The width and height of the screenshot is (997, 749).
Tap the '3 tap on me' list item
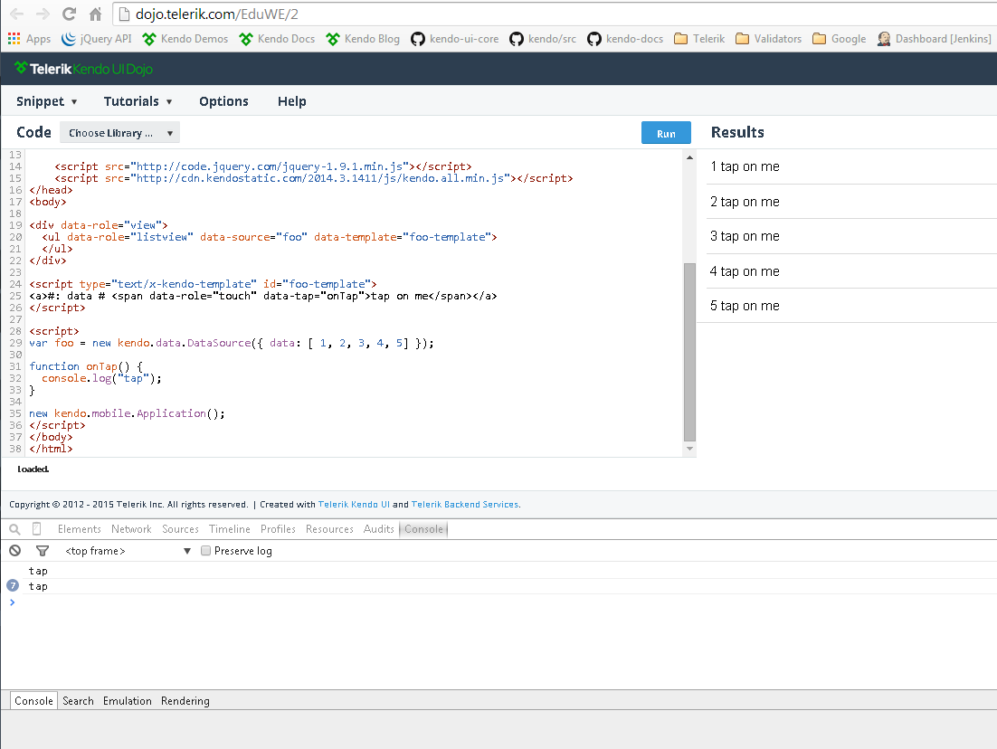pos(745,236)
